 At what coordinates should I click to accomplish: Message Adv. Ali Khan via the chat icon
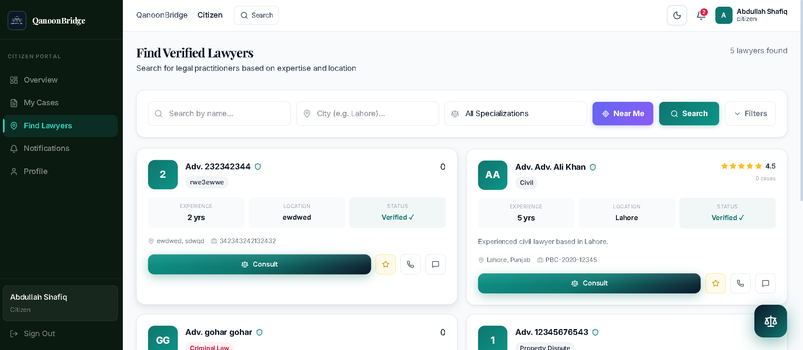tap(766, 283)
